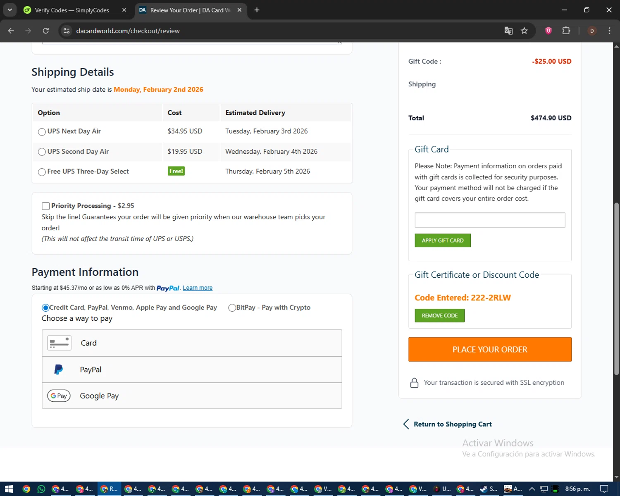Open the PayPal Learn more link
This screenshot has width=620, height=496.
[198, 288]
